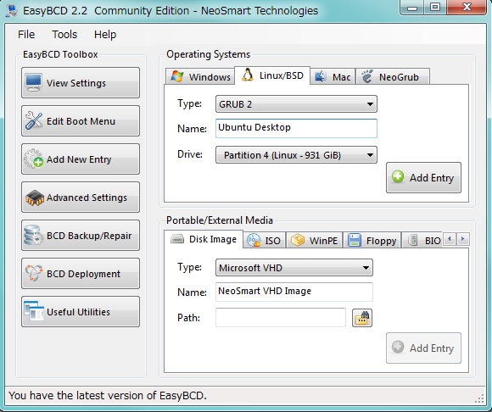Open the File menu

pyautogui.click(x=26, y=35)
